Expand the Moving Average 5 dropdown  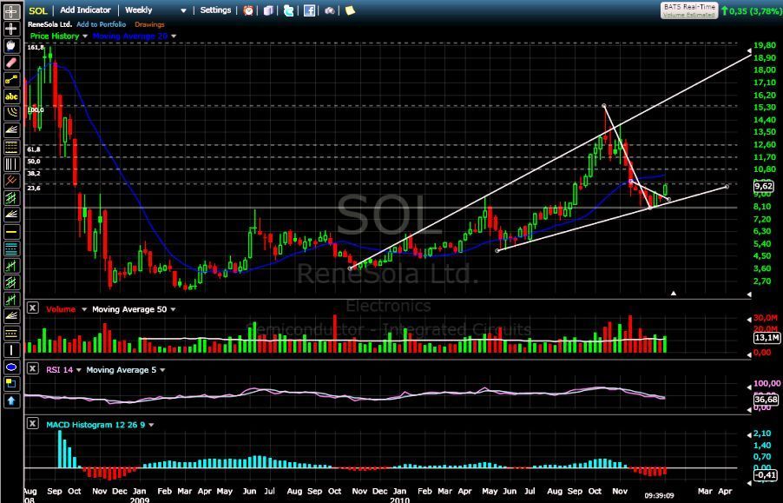pos(162,370)
